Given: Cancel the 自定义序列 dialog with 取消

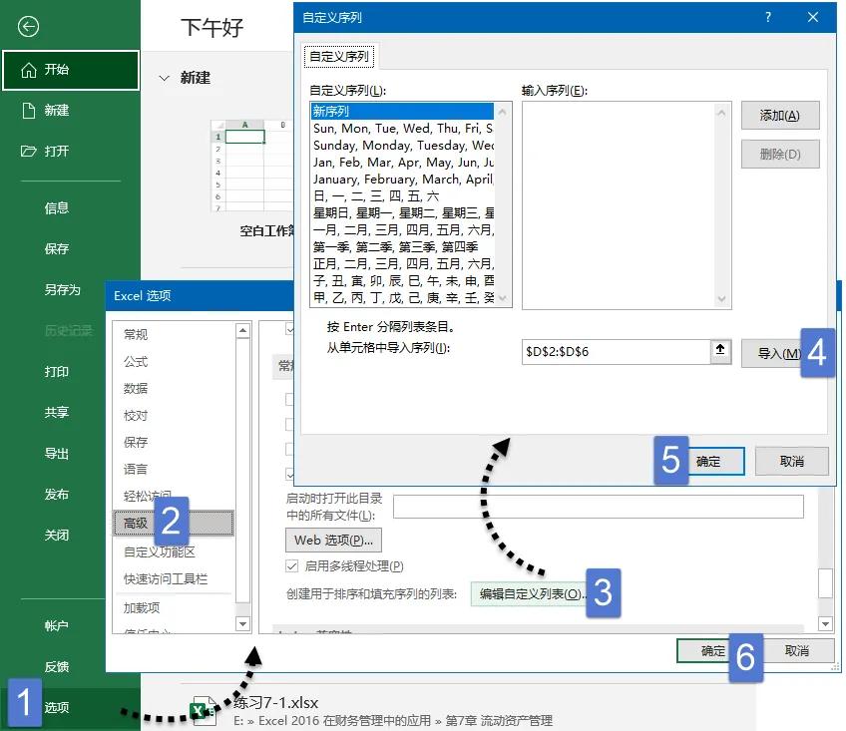Looking at the screenshot, I should [791, 462].
